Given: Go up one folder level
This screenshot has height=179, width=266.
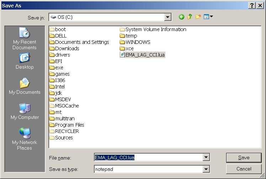Looking at the screenshot, I should (x=190, y=17).
